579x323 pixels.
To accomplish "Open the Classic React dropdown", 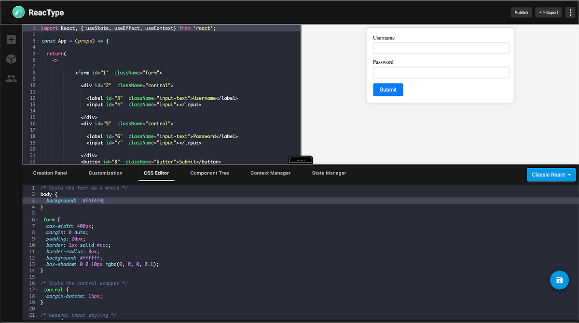I will click(551, 175).
